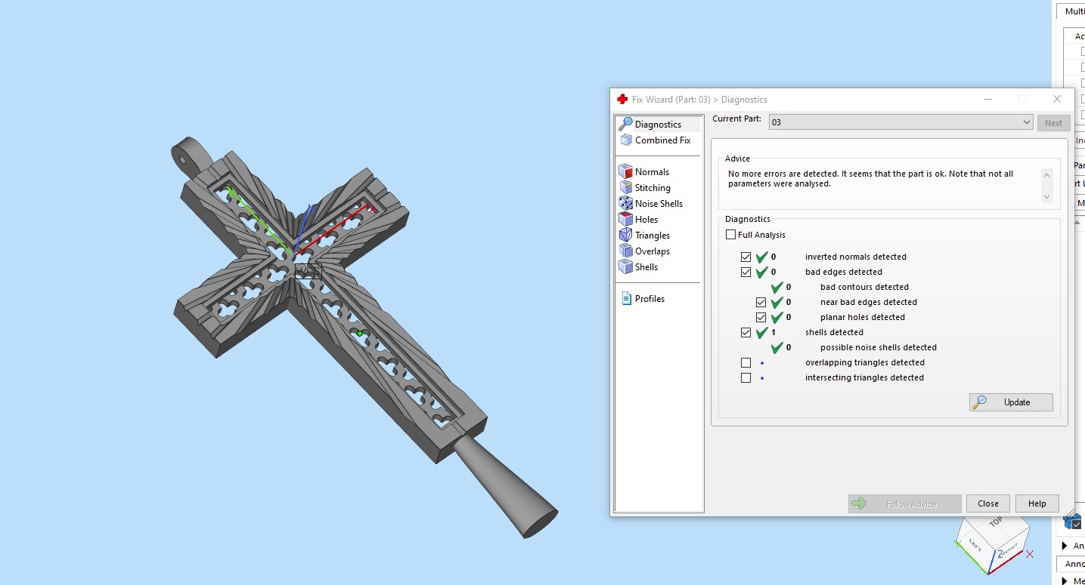Uncheck the bad edges detected checkbox
This screenshot has width=1085, height=585.
(746, 272)
